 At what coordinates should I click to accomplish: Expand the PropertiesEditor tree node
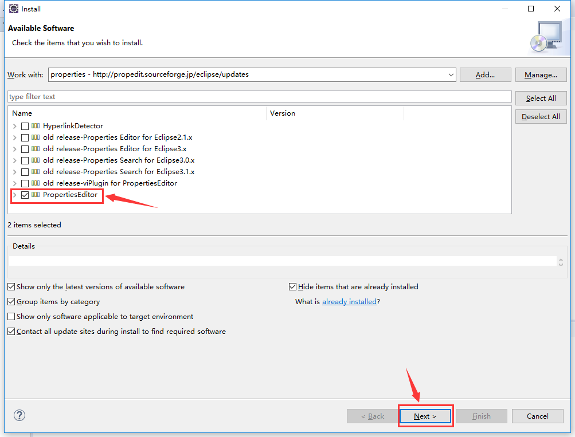15,195
